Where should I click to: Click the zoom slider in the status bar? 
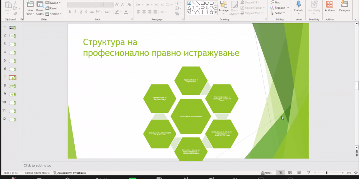click(x=327, y=173)
